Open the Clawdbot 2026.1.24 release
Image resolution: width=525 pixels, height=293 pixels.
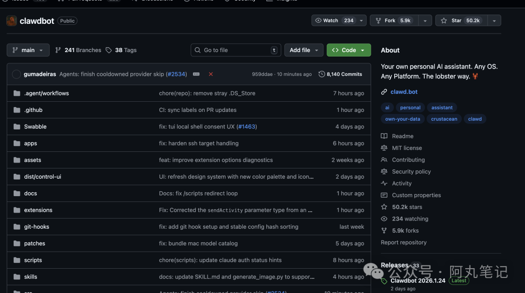pos(418,281)
